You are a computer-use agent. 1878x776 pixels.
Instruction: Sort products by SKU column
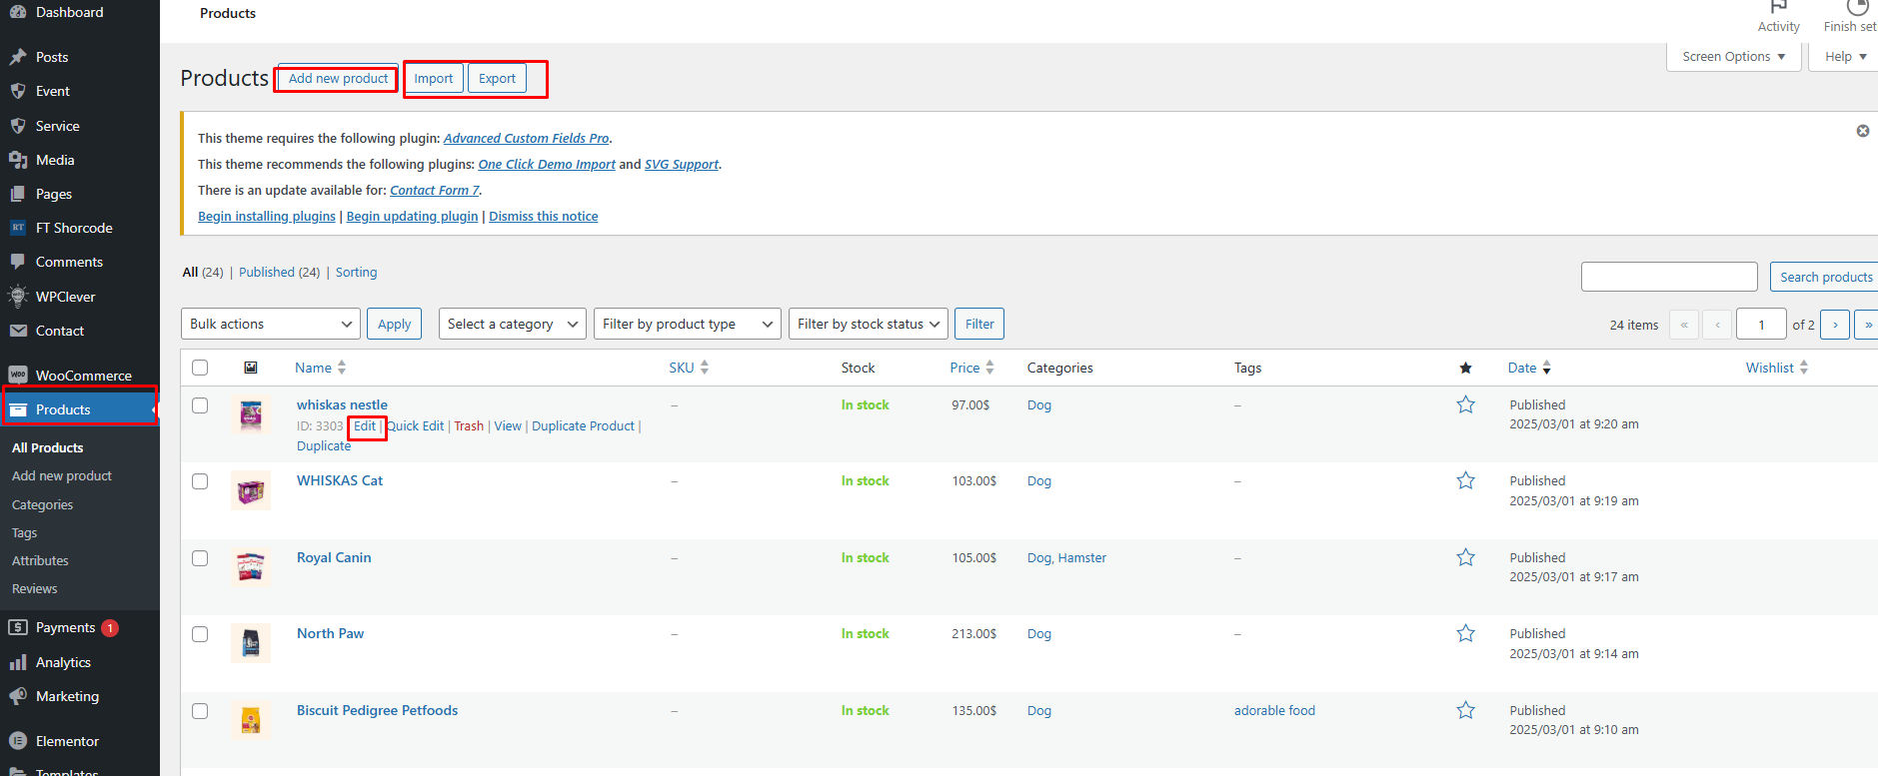[689, 368]
